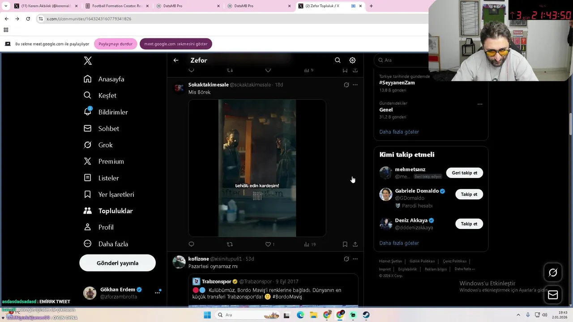This screenshot has width=573, height=322.
Task: Expand the Daha fazla menu
Action: tap(106, 244)
